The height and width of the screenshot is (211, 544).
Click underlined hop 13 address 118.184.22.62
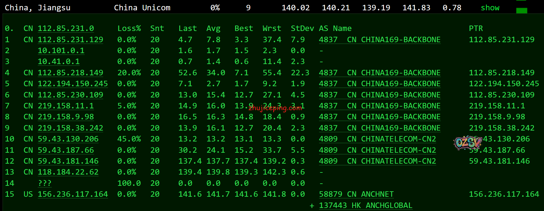(68, 172)
